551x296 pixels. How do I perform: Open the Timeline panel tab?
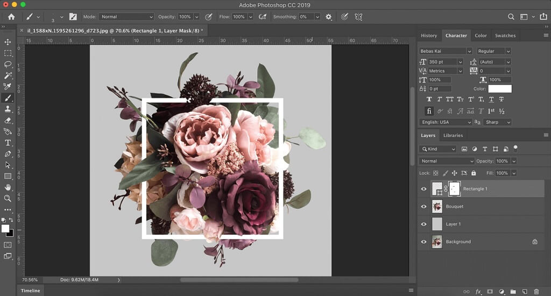[x=30, y=291]
